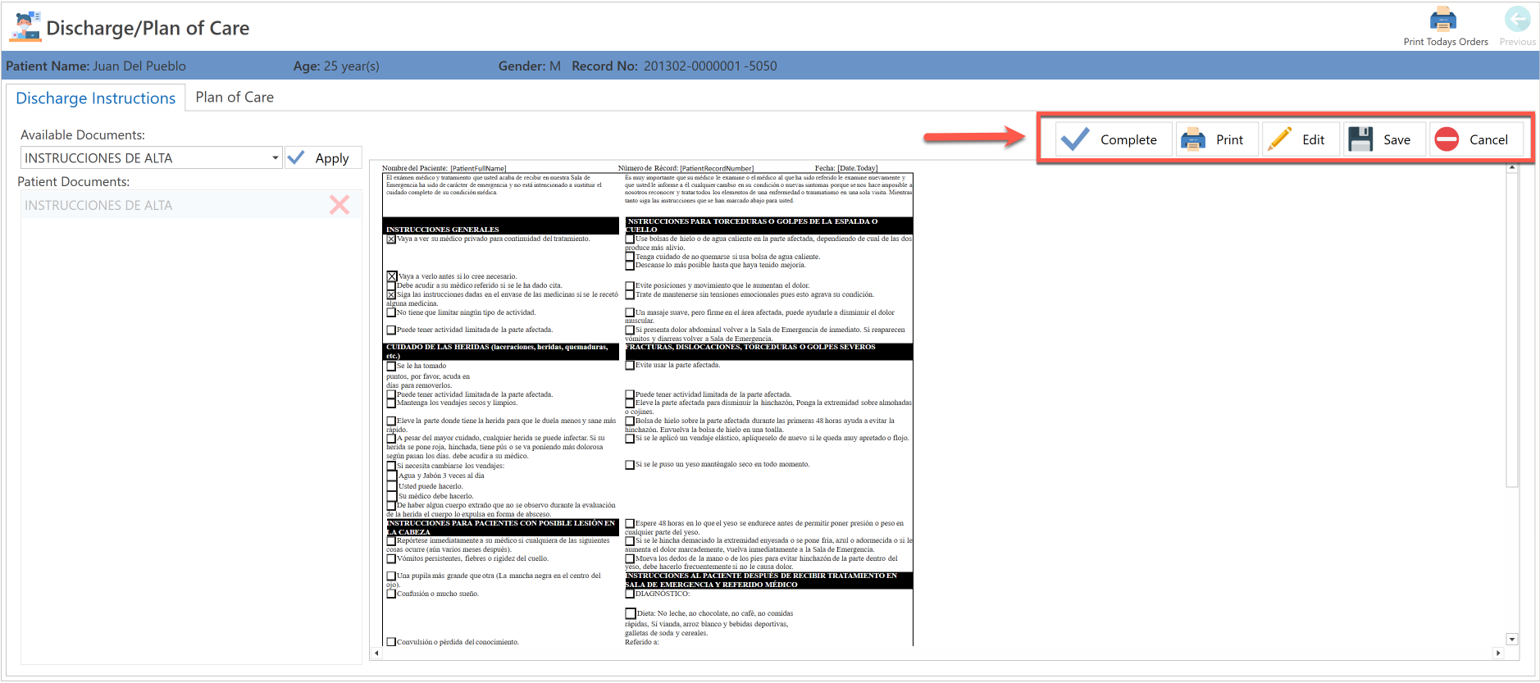Check 'Agua y Jabón 3 veces al día' checkbox
This screenshot has width=1540, height=683.
click(x=391, y=476)
